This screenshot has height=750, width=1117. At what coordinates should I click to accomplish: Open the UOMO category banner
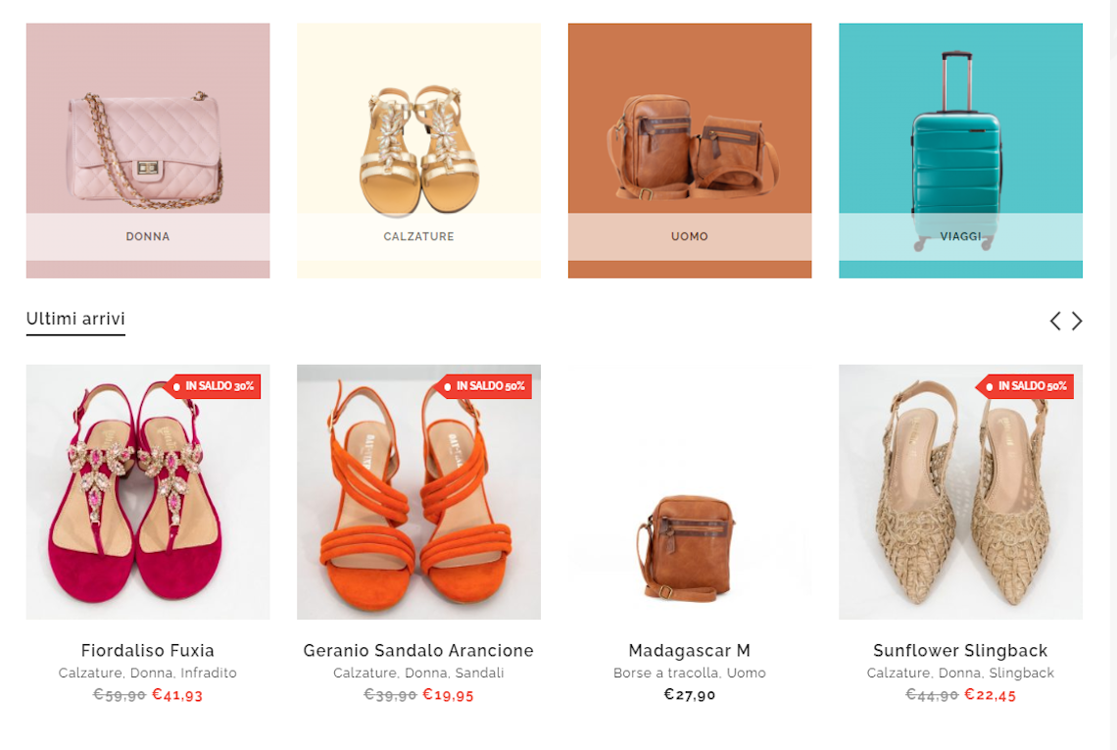tap(690, 150)
